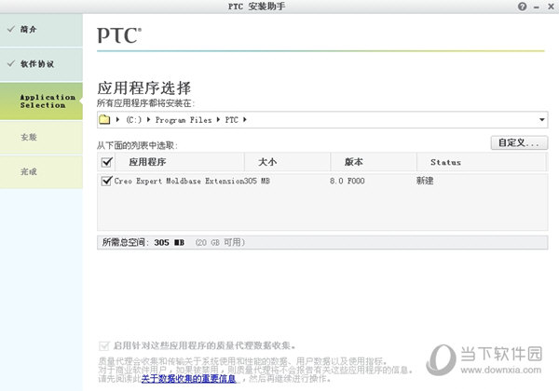Select 完成 step in sidebar
The height and width of the screenshot is (391, 559).
41,171
